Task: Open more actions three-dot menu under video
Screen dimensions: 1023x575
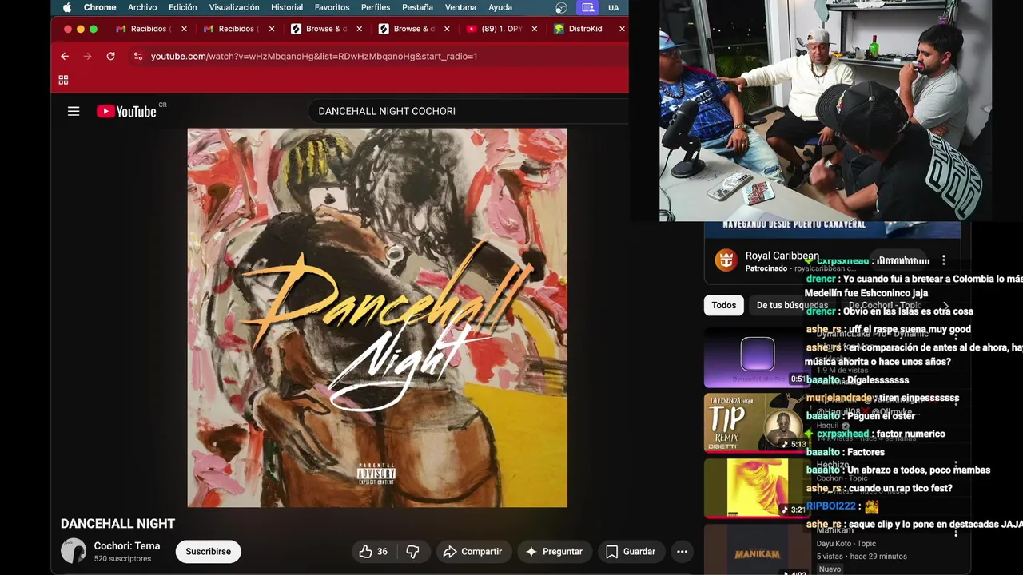Action: [682, 551]
